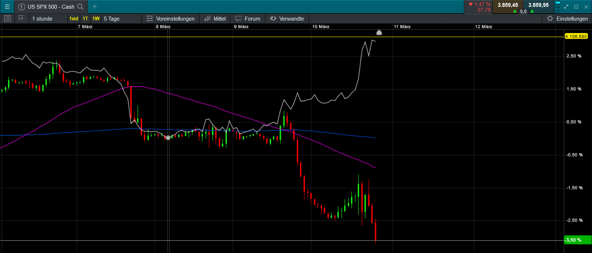
Task: Open the Forum panel
Action: 248,18
